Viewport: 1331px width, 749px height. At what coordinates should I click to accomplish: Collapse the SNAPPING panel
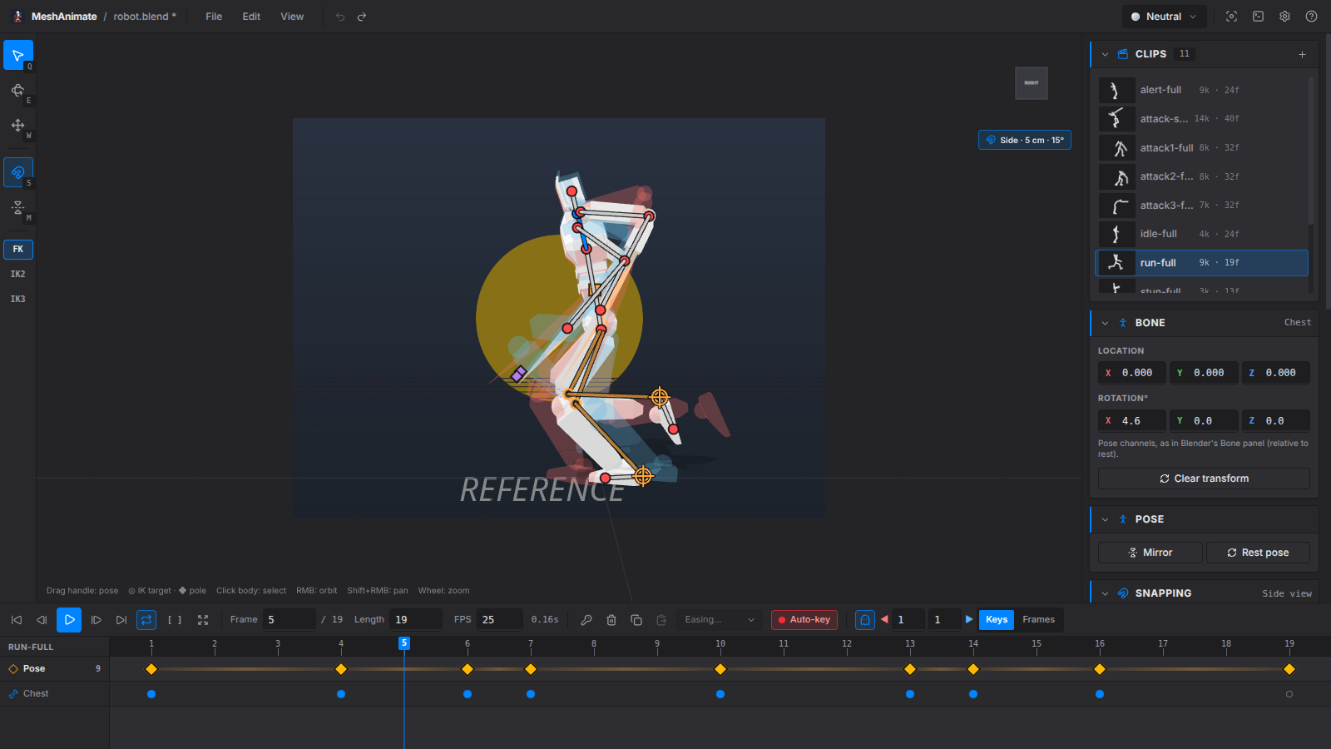click(1105, 593)
